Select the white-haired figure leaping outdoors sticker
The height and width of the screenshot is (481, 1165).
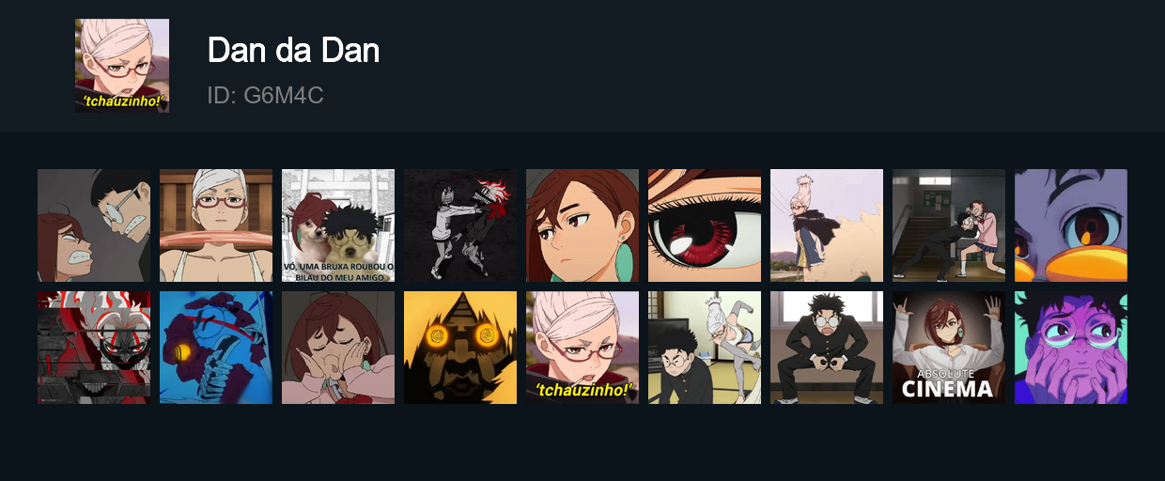(x=827, y=225)
